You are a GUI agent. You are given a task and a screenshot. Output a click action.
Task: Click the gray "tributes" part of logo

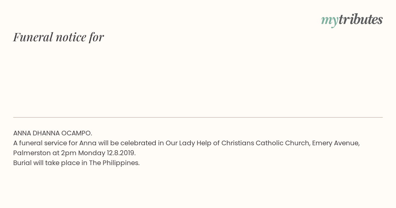(x=361, y=19)
